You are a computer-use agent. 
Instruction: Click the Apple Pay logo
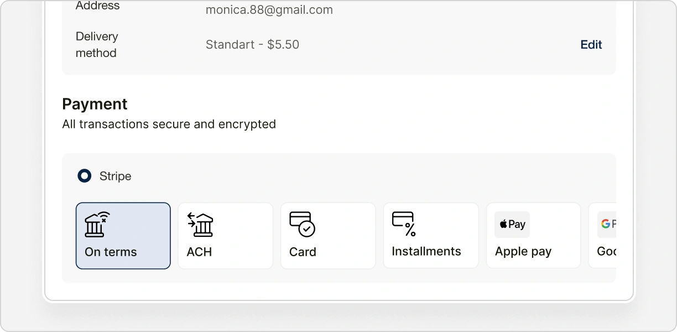coord(512,224)
